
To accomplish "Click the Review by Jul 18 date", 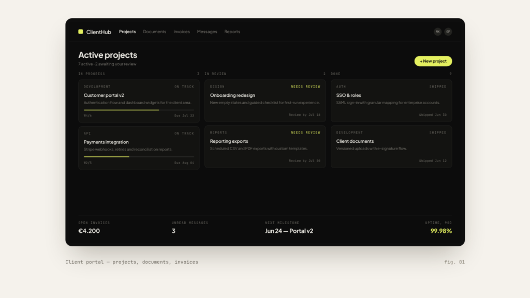I will click(304, 115).
